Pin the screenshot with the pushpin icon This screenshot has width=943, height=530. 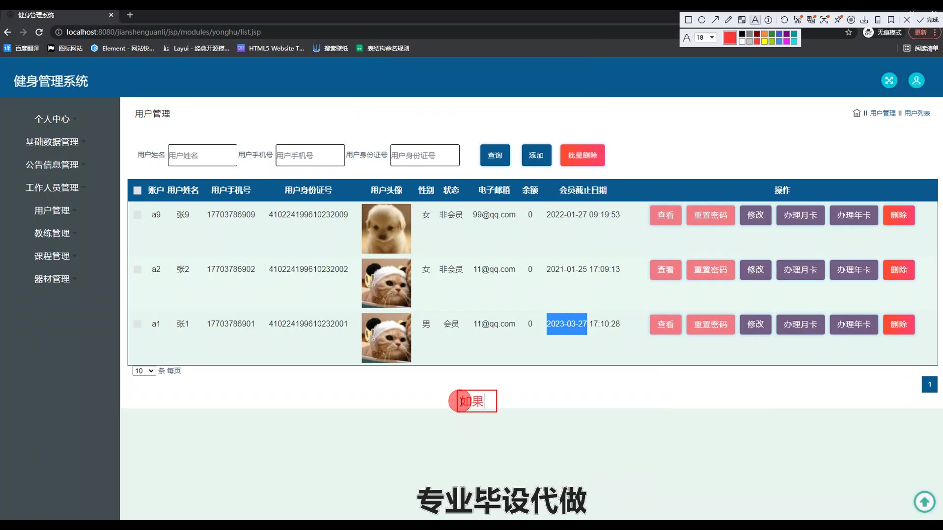click(838, 20)
